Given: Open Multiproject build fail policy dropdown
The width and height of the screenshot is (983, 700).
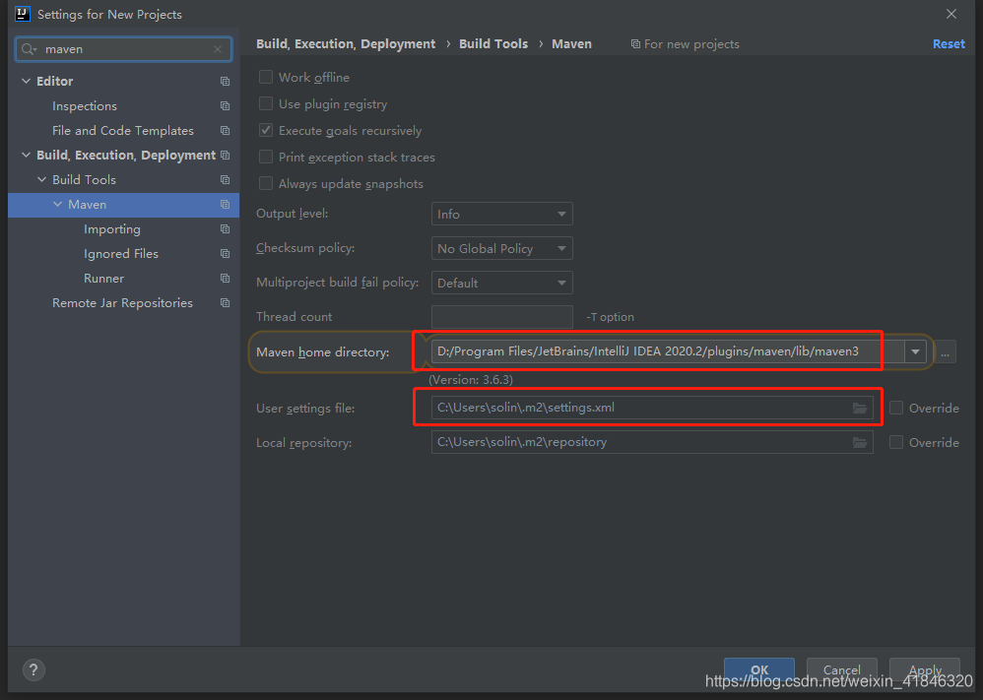Looking at the screenshot, I should pos(501,283).
